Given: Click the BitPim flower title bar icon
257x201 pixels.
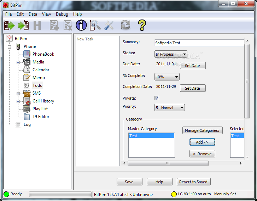Looking at the screenshot, I should click(x=6, y=5).
